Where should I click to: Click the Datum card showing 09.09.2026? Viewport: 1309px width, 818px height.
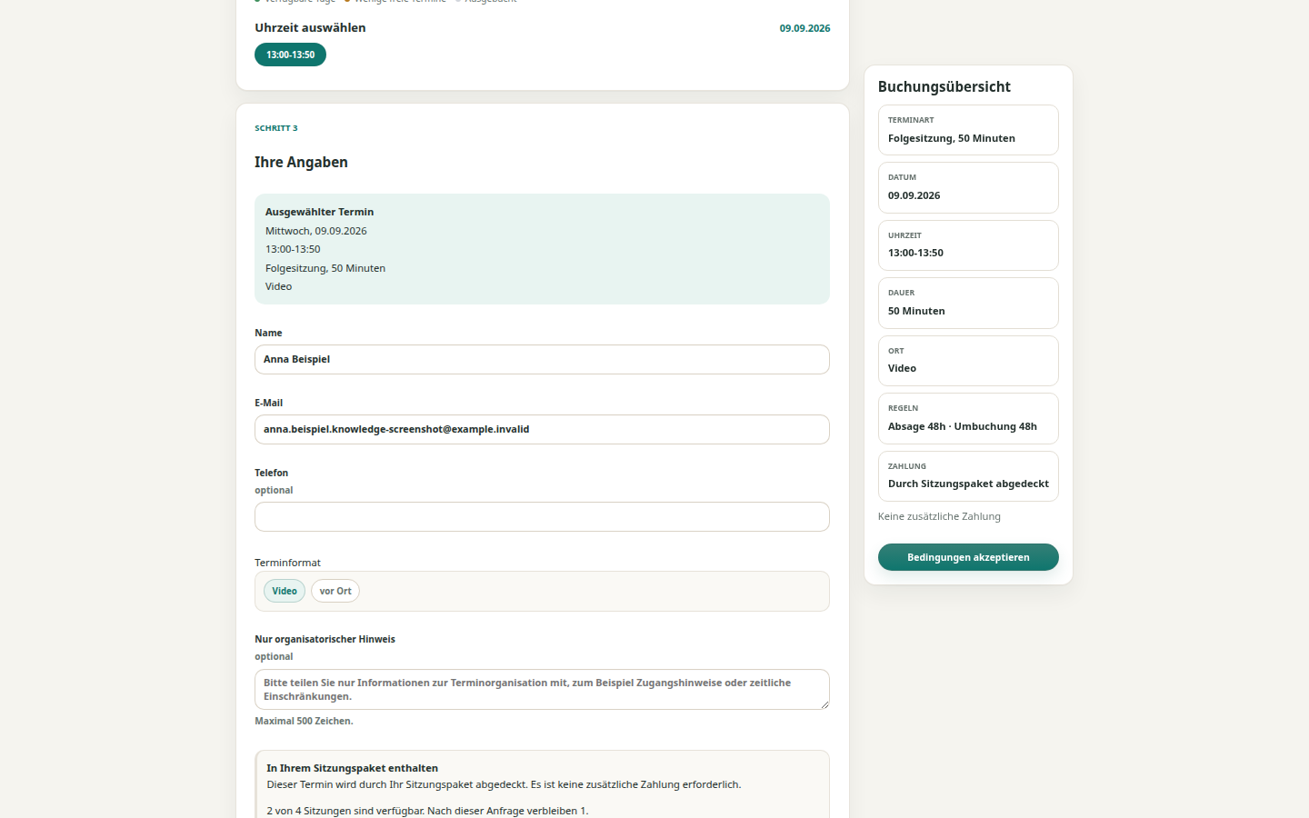click(968, 187)
